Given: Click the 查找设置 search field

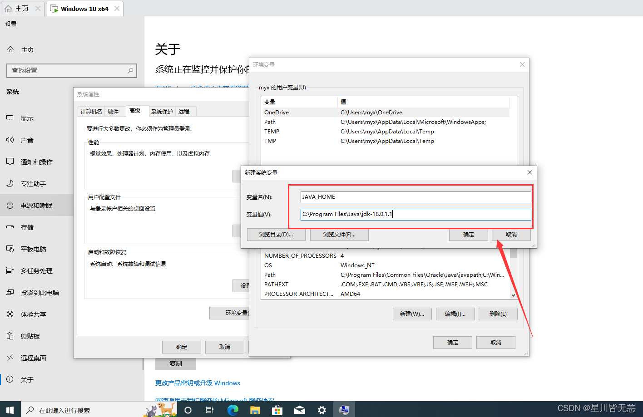Looking at the screenshot, I should pos(72,70).
